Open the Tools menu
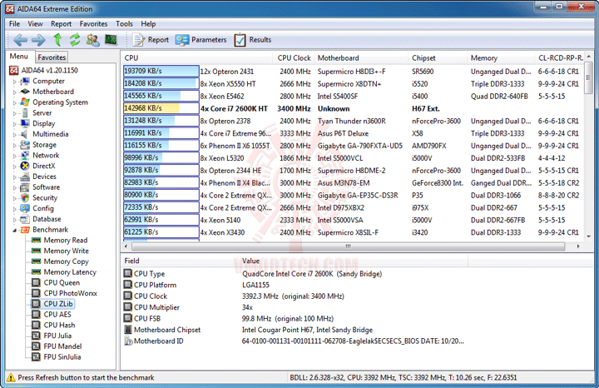Image resolution: width=599 pixels, height=388 pixels. tap(124, 23)
